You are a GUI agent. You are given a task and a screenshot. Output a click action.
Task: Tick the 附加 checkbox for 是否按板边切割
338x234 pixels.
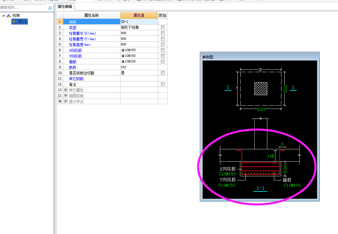[x=163, y=73]
